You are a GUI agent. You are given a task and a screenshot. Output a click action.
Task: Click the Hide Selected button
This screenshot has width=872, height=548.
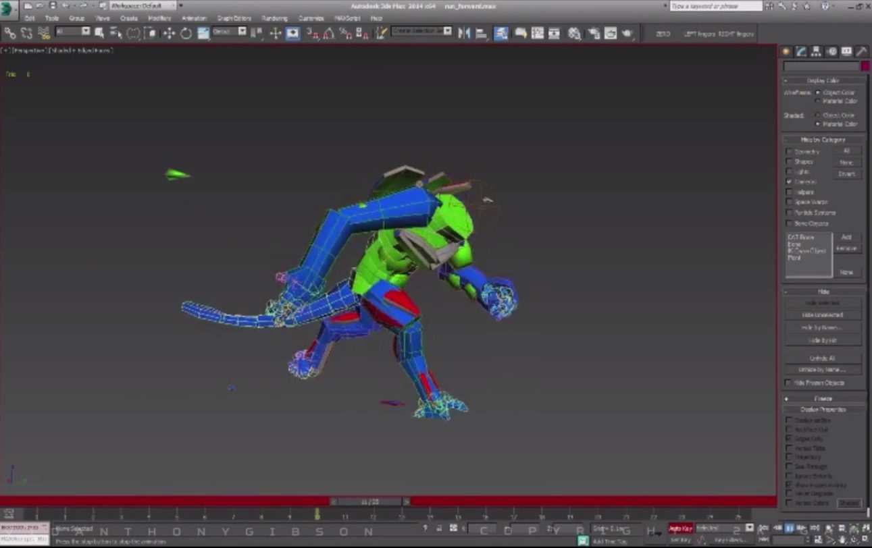click(x=823, y=303)
